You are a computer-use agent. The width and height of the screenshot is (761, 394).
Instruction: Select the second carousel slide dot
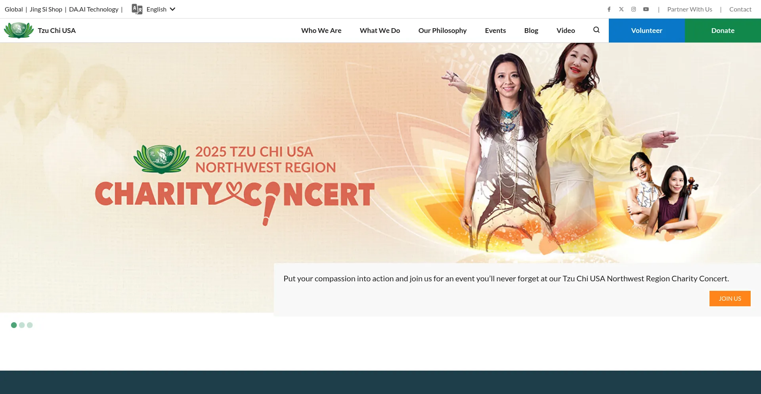pos(22,325)
